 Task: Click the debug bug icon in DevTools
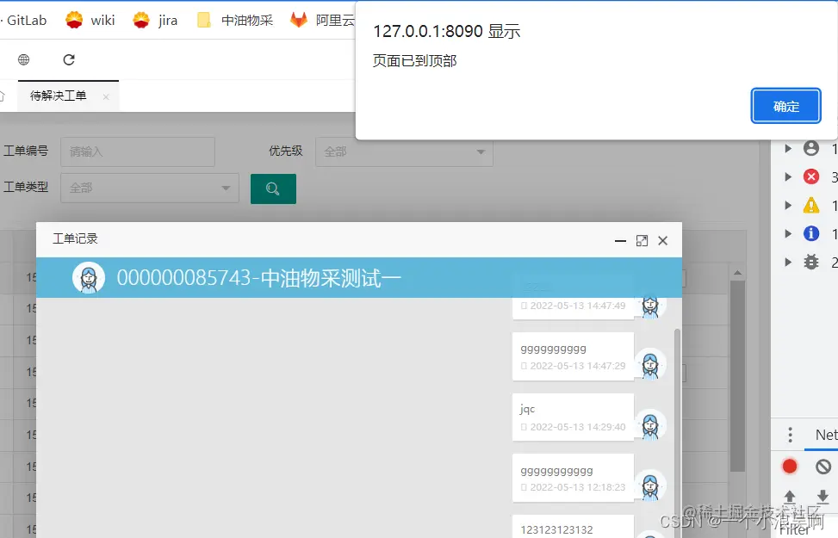(810, 262)
